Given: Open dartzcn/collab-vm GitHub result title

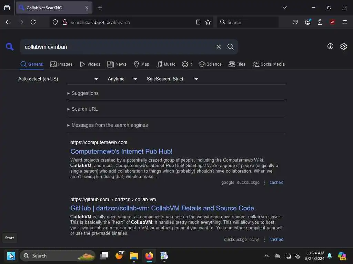Looking at the screenshot, I should pyautogui.click(x=163, y=208).
